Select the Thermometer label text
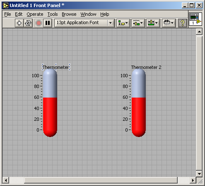205x186 pixels. coord(56,67)
